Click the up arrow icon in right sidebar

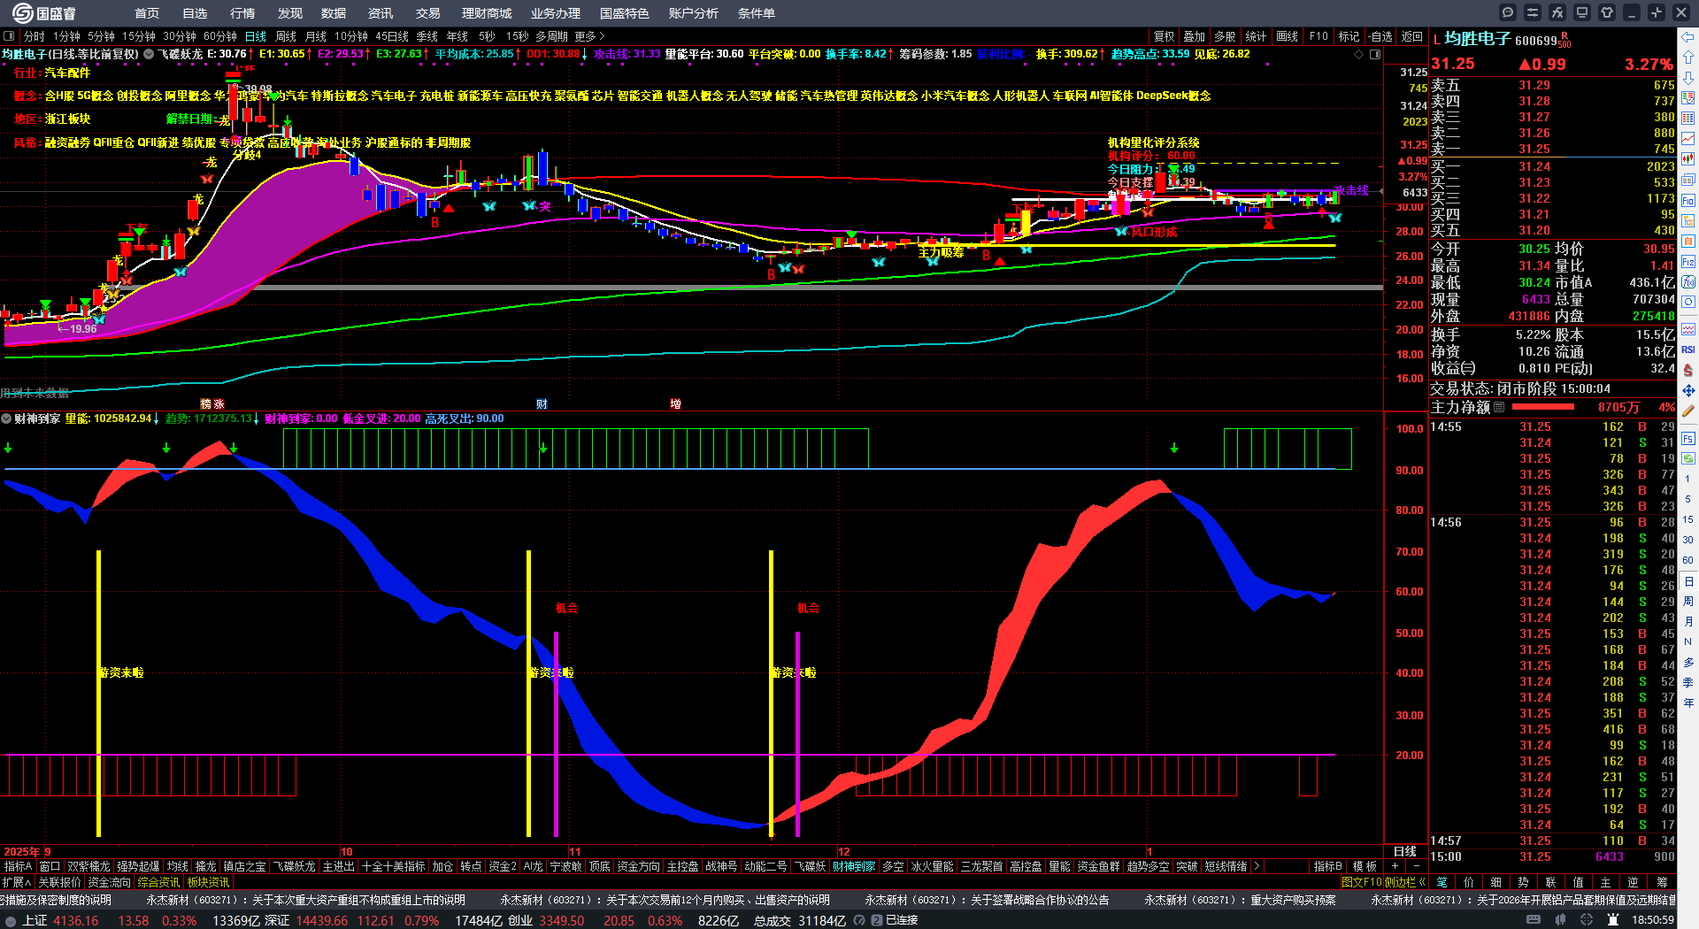coord(1688,57)
